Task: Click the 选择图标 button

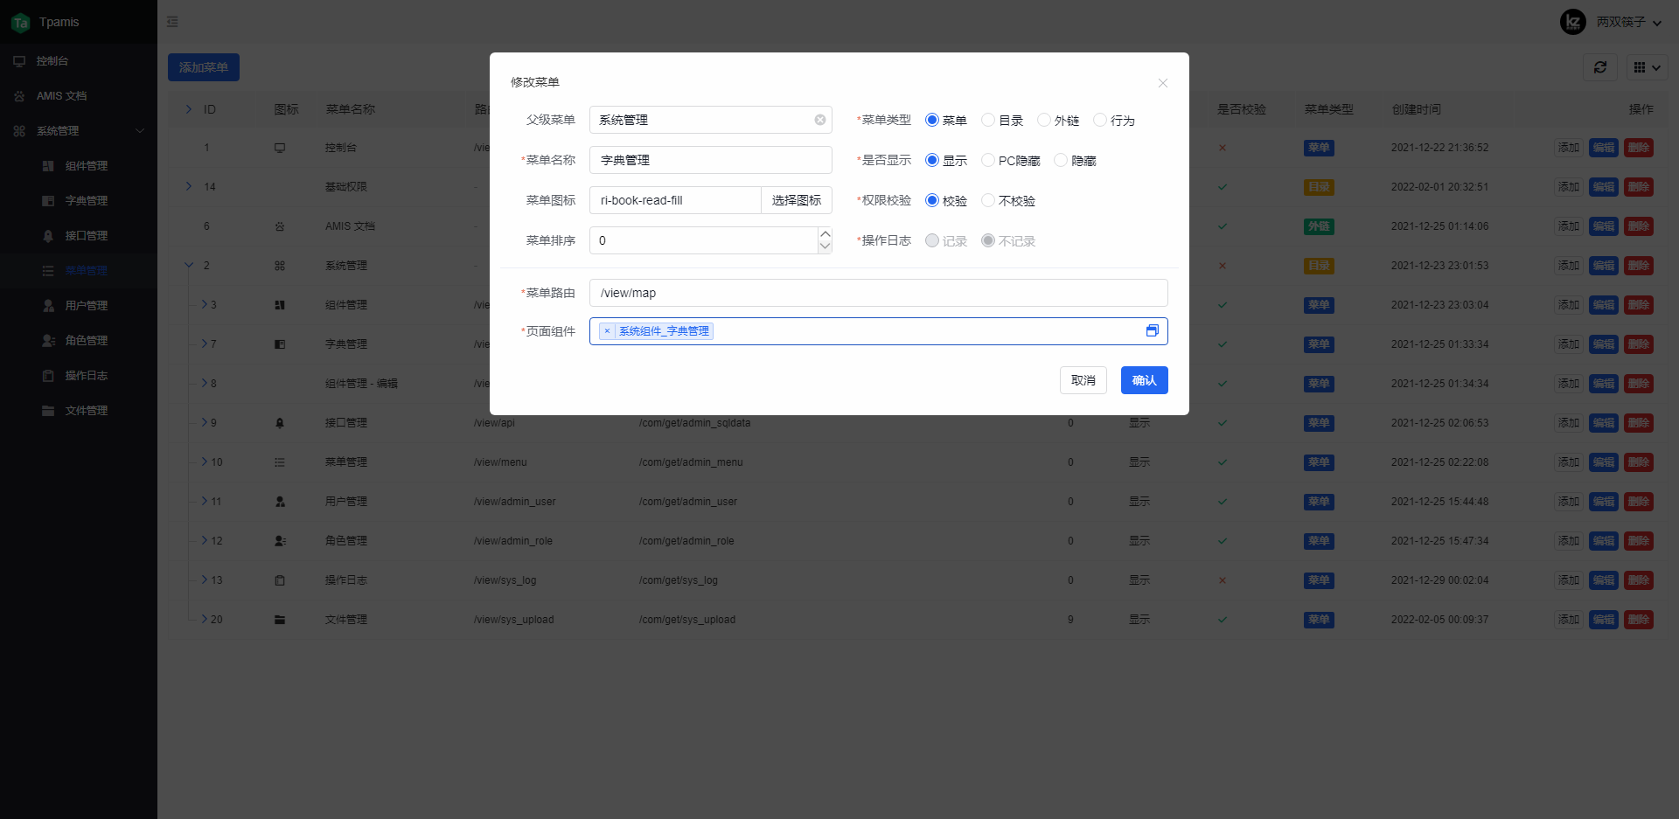Action: click(797, 200)
